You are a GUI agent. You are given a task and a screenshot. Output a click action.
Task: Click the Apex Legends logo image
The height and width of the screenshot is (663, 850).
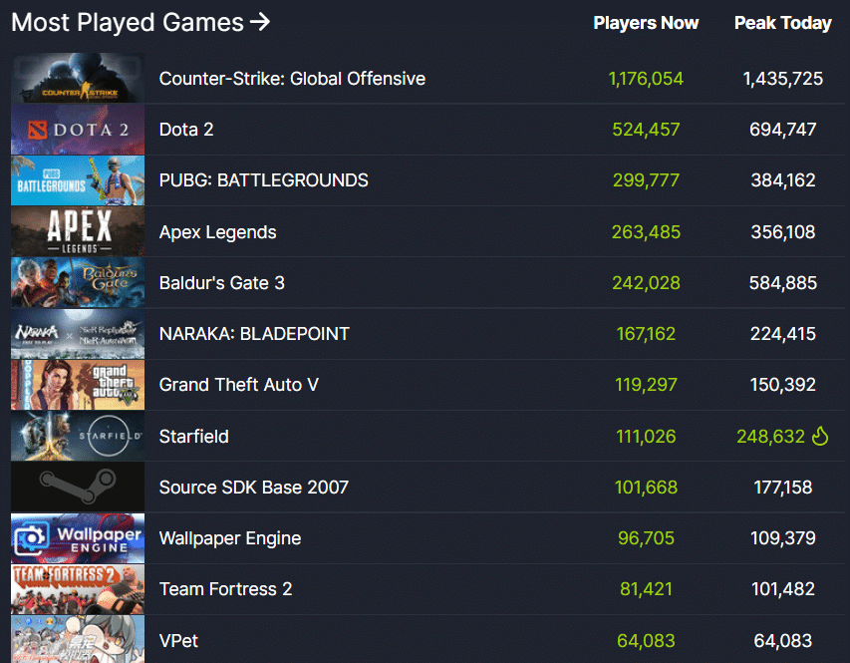click(x=77, y=231)
